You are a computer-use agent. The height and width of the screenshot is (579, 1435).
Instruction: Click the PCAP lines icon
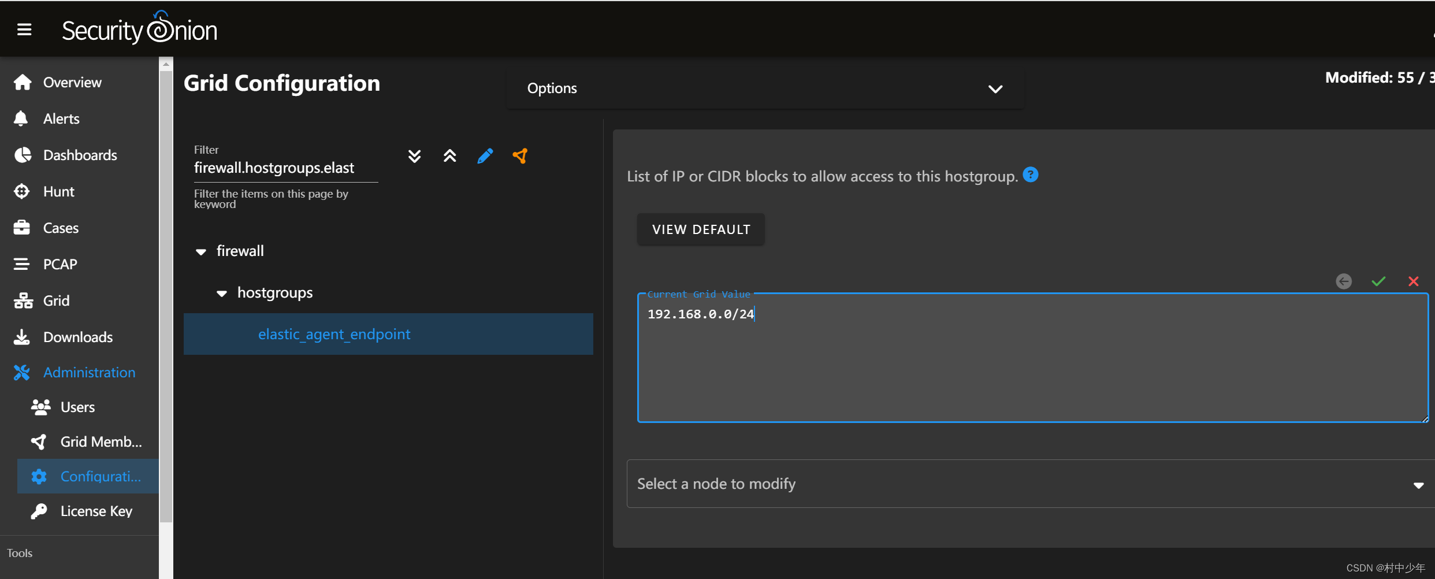pyautogui.click(x=21, y=264)
